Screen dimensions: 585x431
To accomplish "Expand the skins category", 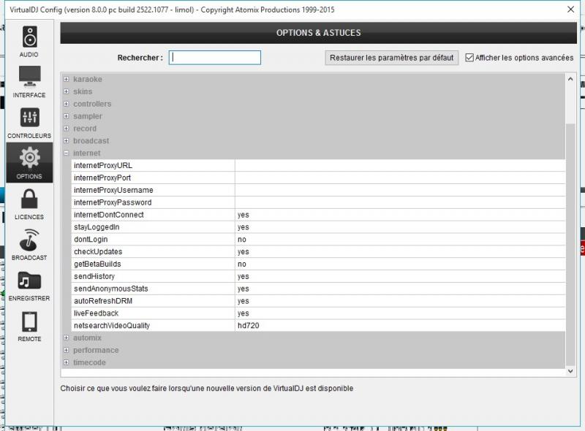I will [x=66, y=91].
